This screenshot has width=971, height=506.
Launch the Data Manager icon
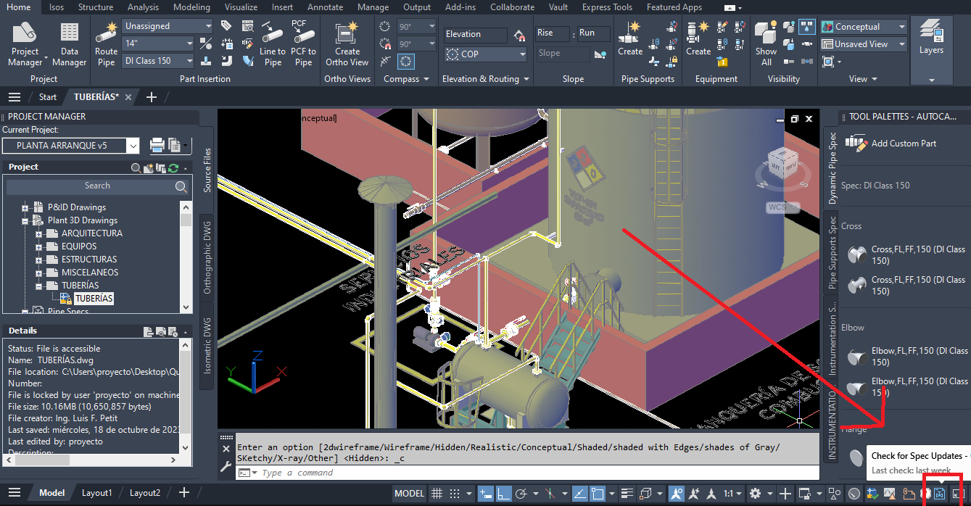(x=69, y=44)
